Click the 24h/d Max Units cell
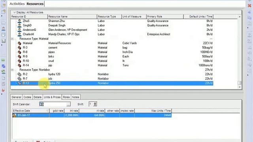 (x=153, y=115)
